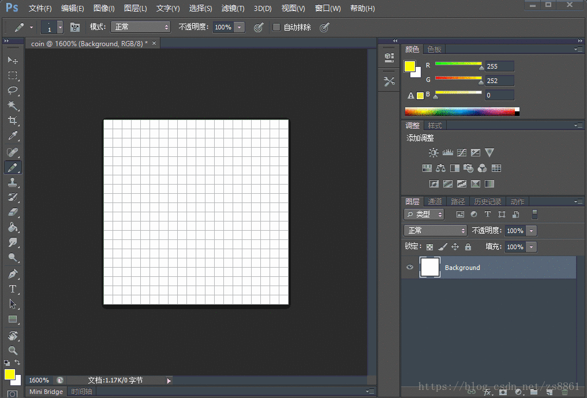Image resolution: width=587 pixels, height=398 pixels.
Task: Select the Path Selection tool
Action: click(x=13, y=304)
